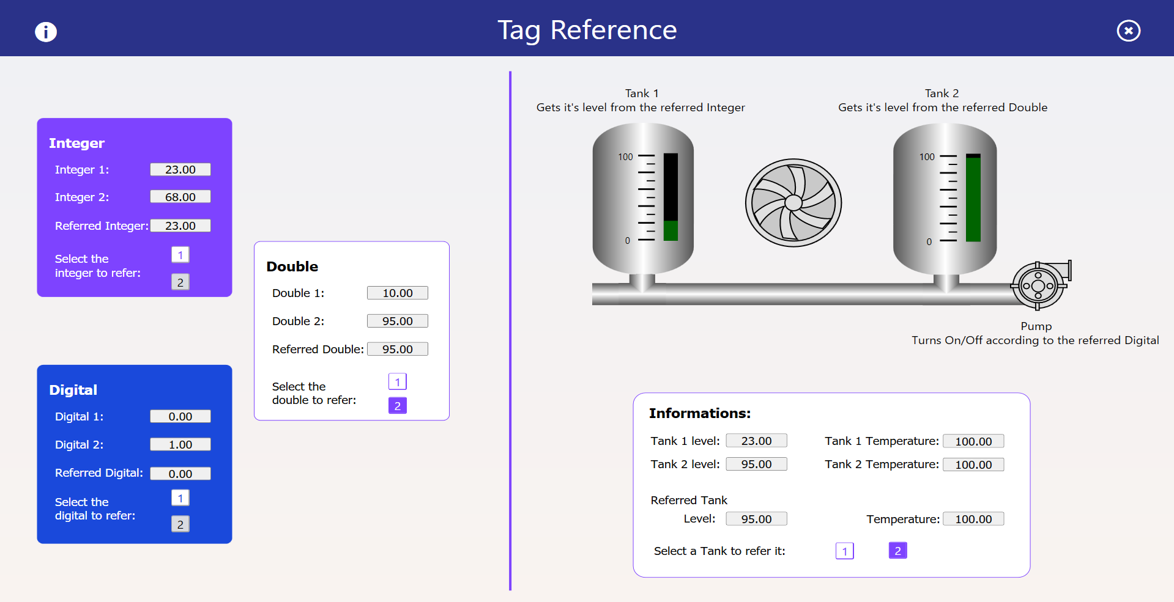Click the fan icon between tanks
Viewport: 1174px width, 602px height.
point(793,203)
